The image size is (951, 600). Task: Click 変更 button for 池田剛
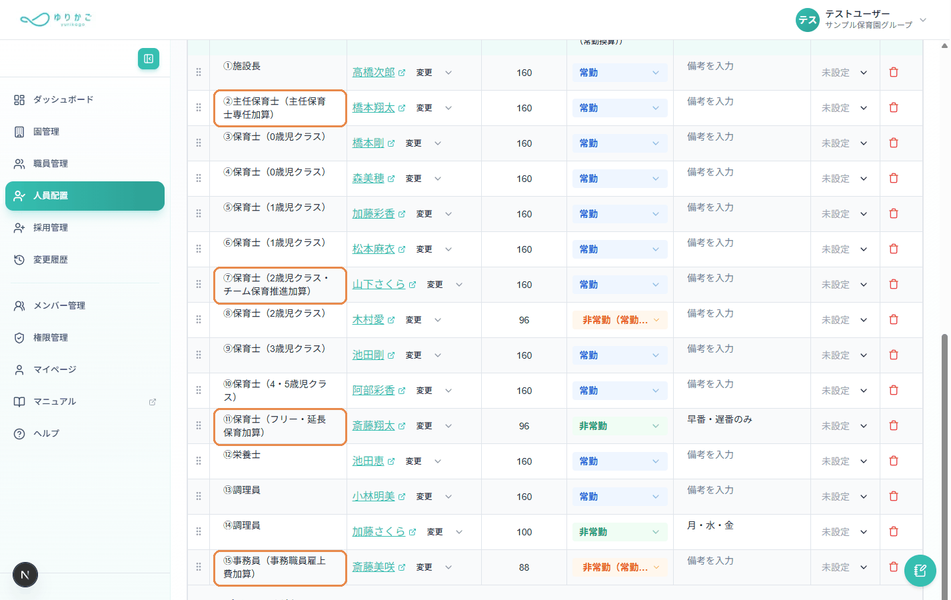[413, 355]
